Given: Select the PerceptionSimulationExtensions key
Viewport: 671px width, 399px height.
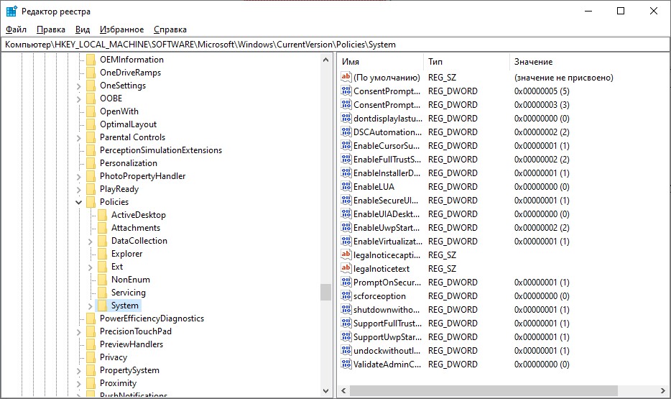Looking at the screenshot, I should pyautogui.click(x=161, y=150).
